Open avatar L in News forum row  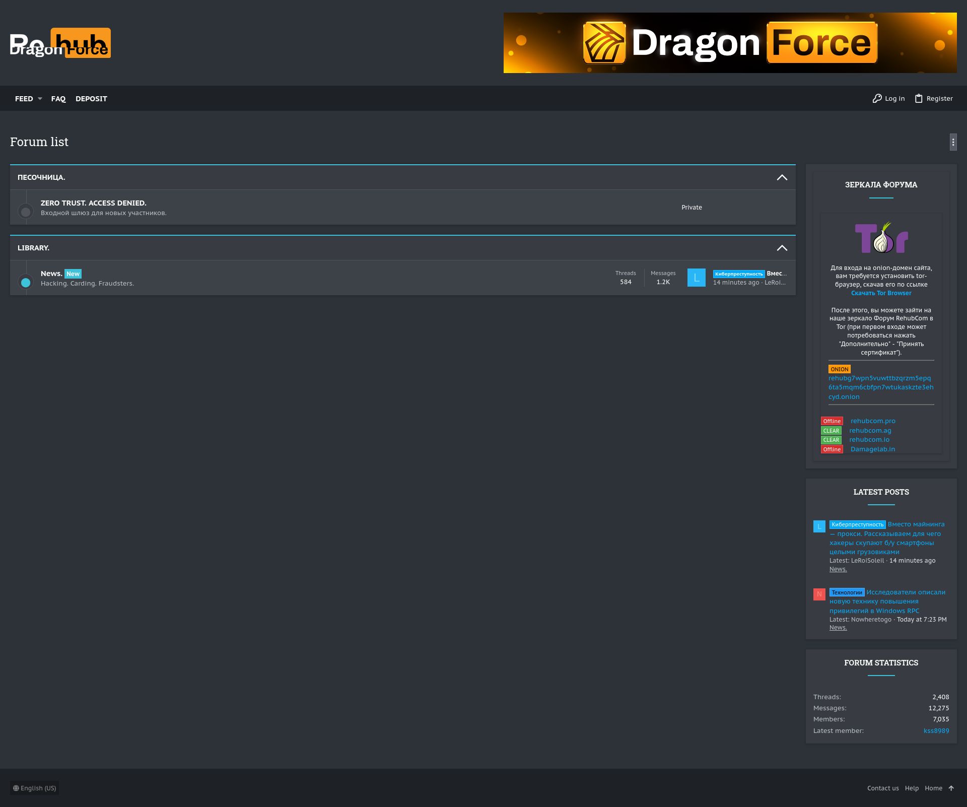pyautogui.click(x=696, y=278)
